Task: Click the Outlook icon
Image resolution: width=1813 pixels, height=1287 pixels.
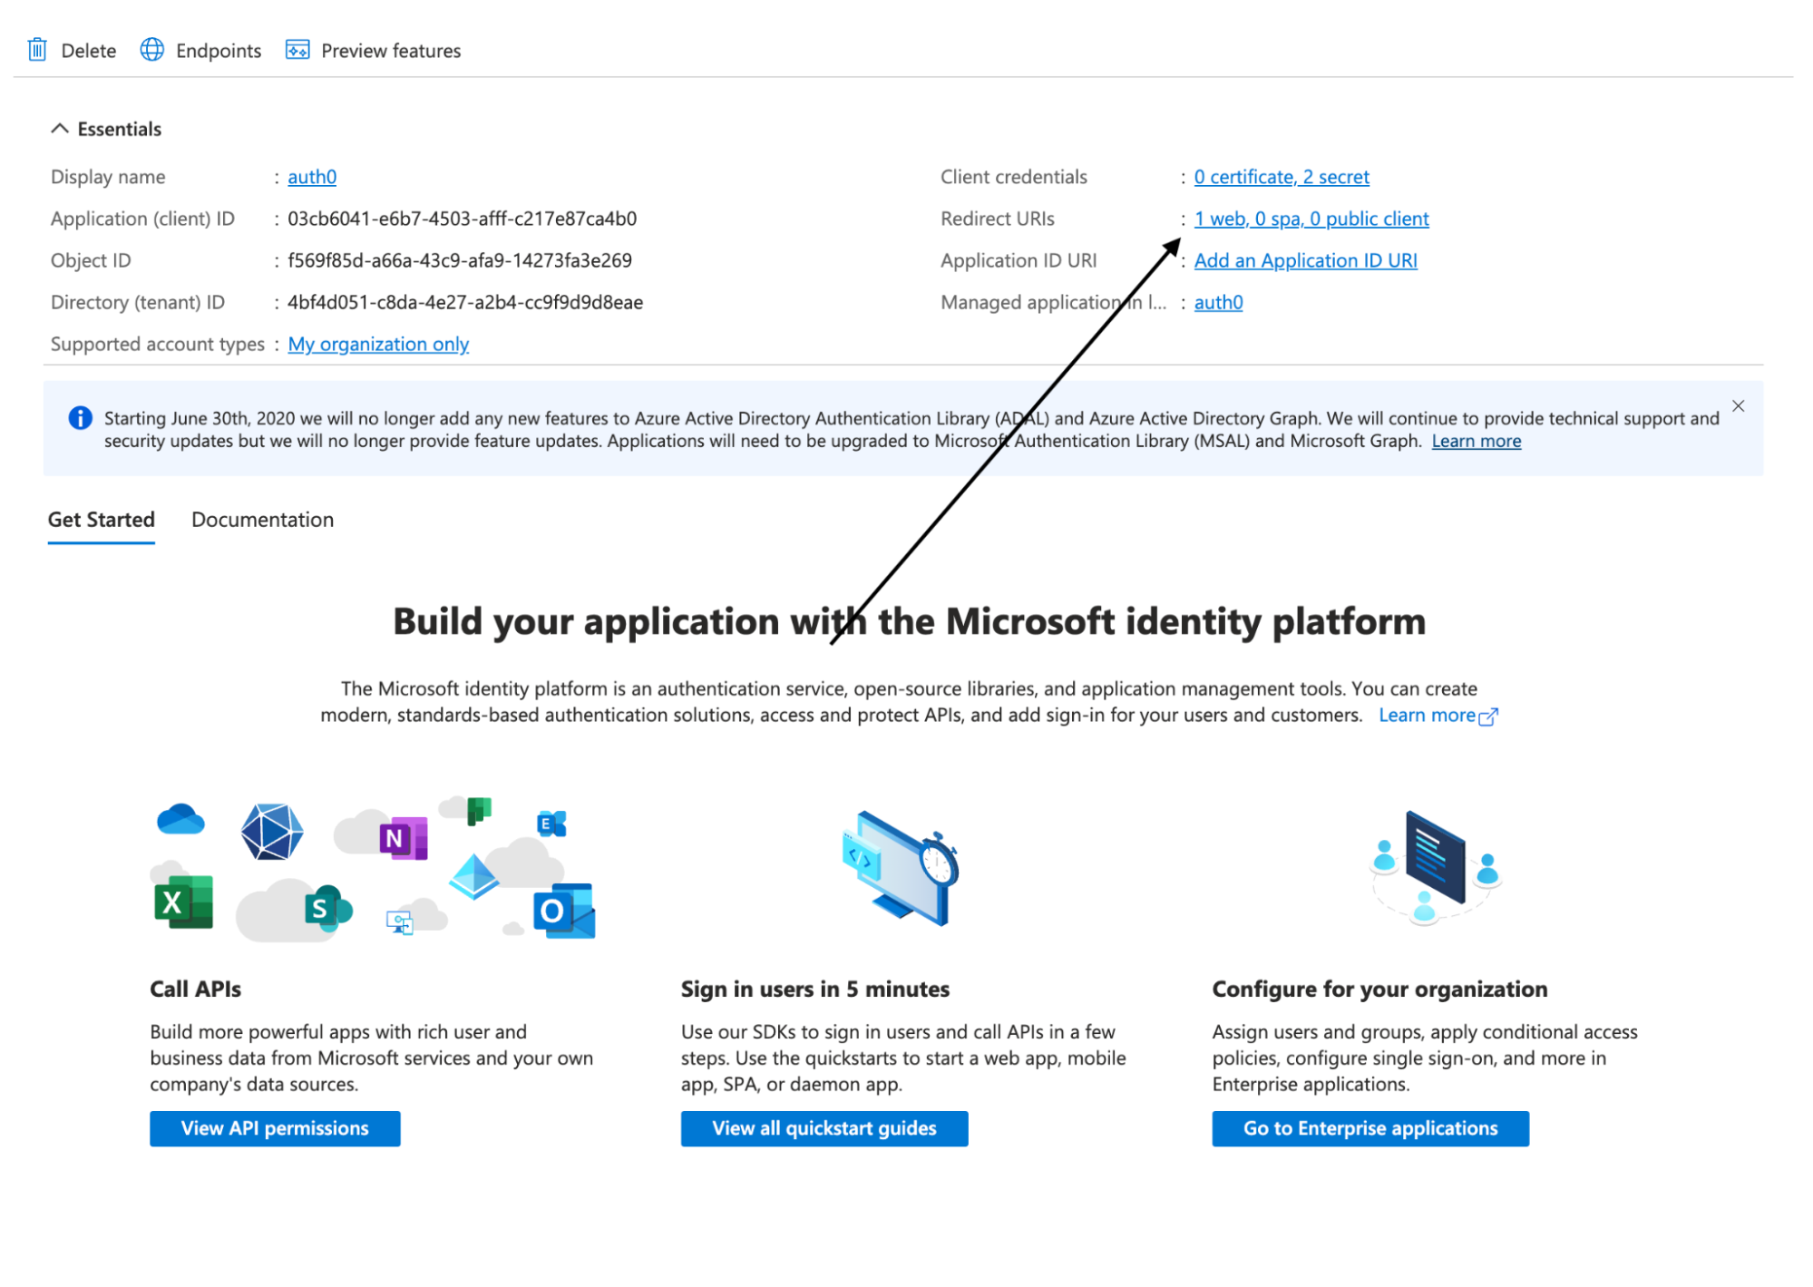Action: click(x=564, y=911)
